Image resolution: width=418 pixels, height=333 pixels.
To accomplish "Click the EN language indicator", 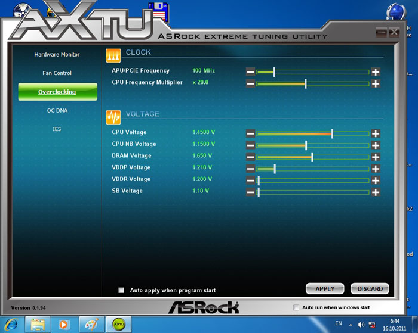I will (339, 323).
